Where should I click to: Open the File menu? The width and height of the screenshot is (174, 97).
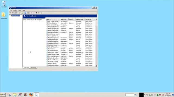point(11,10)
